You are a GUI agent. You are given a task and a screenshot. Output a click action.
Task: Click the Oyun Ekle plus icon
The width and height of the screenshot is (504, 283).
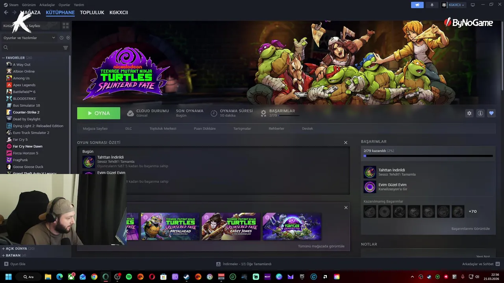6,264
